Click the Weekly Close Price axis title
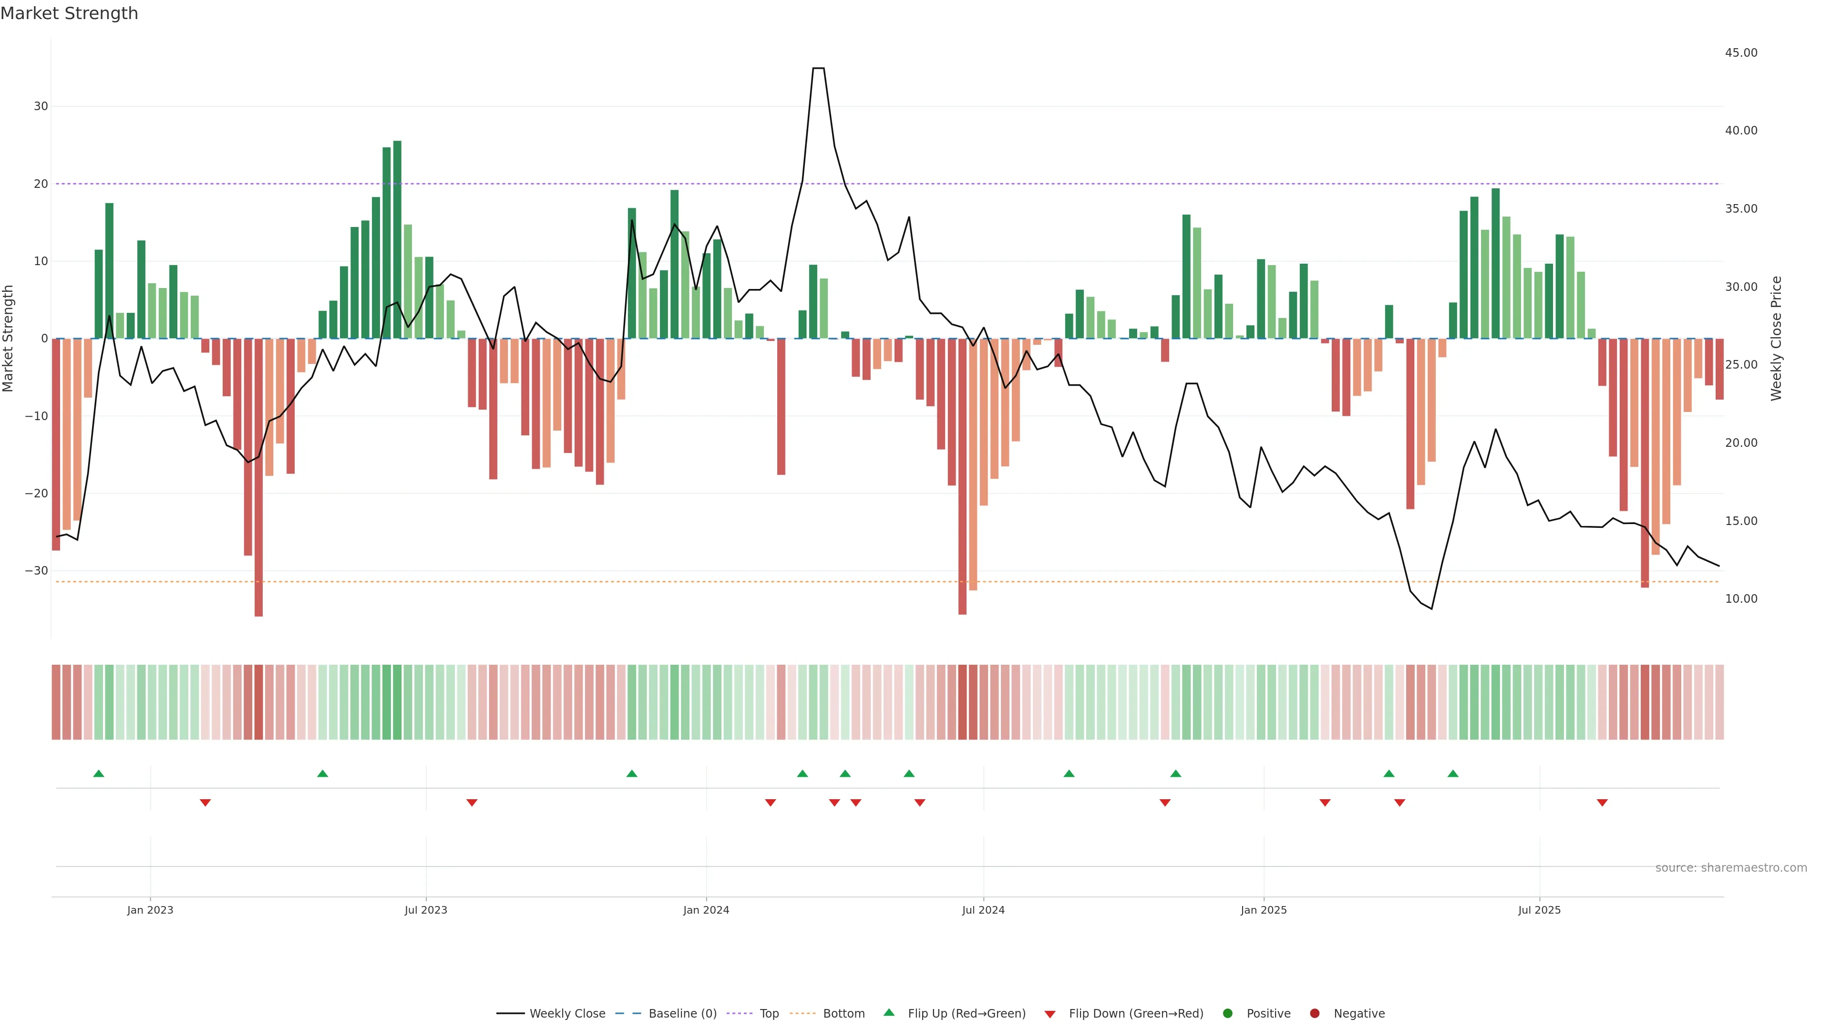Image resolution: width=1831 pixels, height=1030 pixels. pos(1776,339)
